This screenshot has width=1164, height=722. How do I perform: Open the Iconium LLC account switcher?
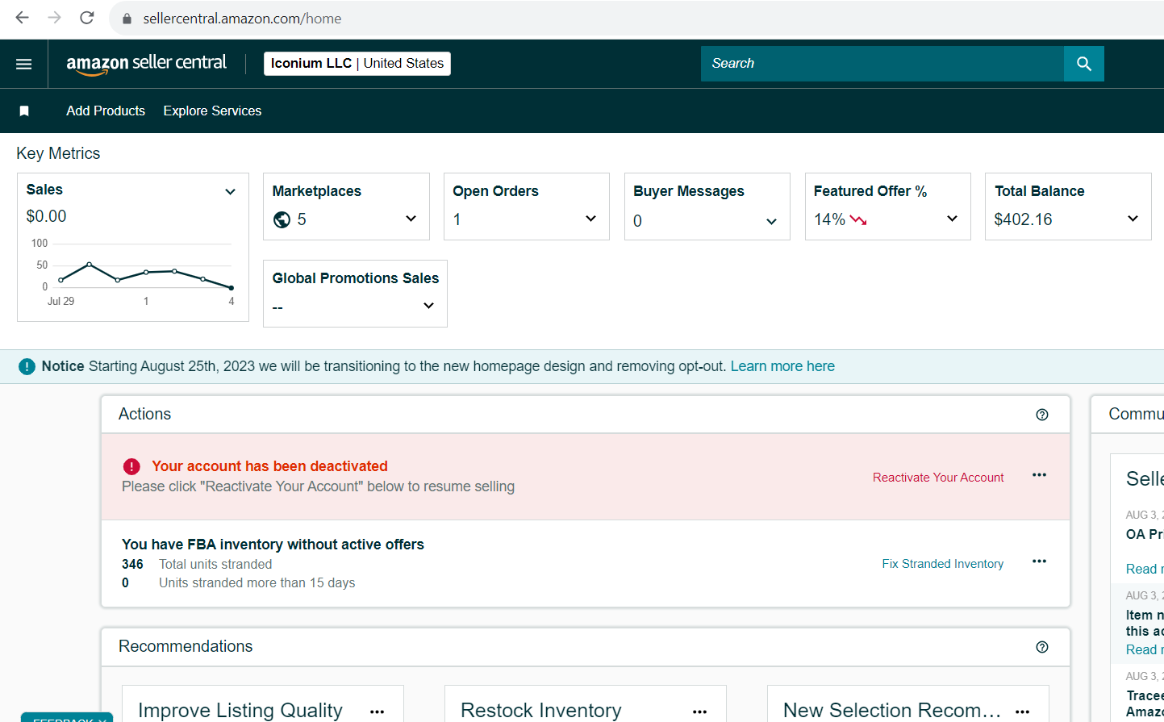coord(357,64)
